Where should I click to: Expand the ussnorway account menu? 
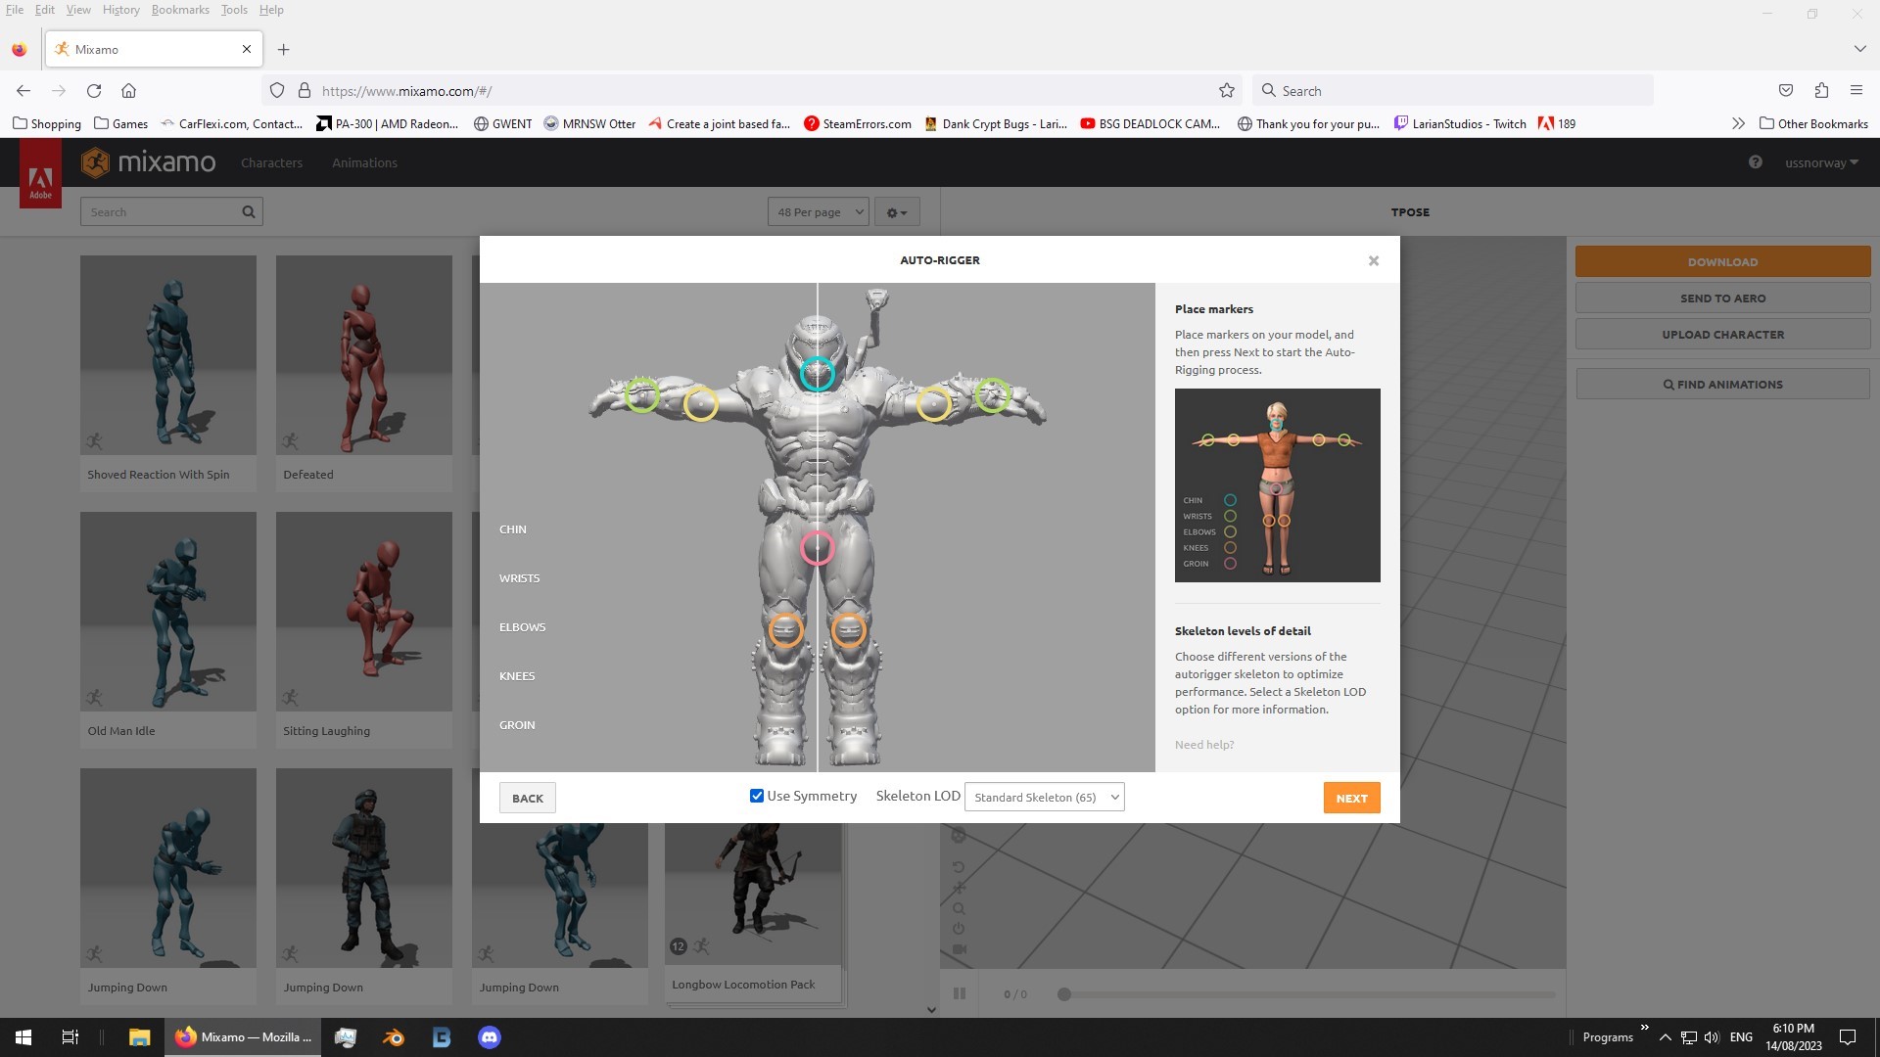click(x=1819, y=162)
